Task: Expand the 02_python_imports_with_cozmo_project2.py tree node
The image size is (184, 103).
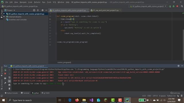Action: pos(4,14)
